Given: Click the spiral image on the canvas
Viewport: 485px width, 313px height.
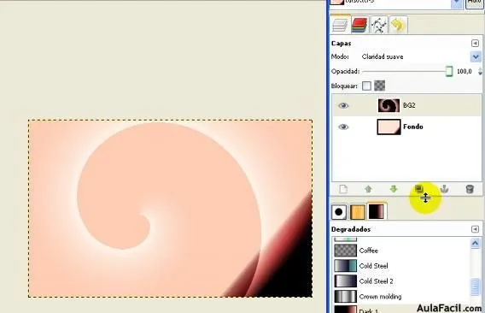Looking at the screenshot, I should (x=170, y=209).
